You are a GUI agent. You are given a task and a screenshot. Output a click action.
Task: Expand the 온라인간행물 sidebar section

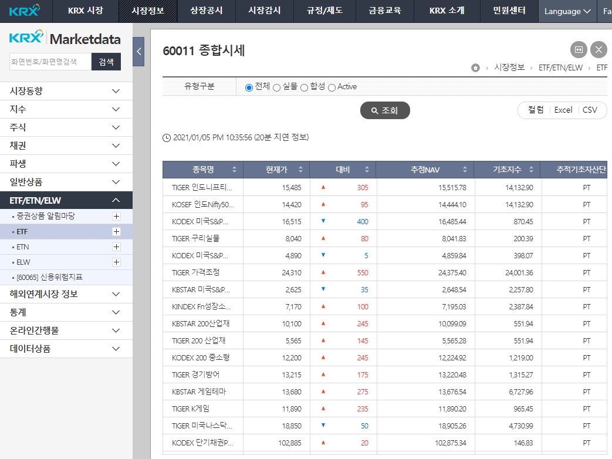tap(66, 330)
